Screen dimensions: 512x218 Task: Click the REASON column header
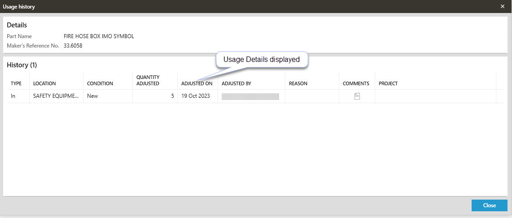click(x=298, y=83)
